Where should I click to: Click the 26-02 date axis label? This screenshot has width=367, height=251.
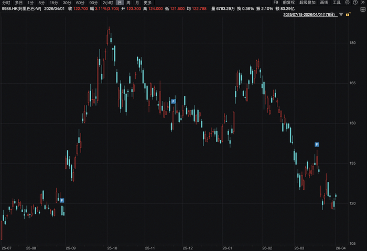(267, 248)
